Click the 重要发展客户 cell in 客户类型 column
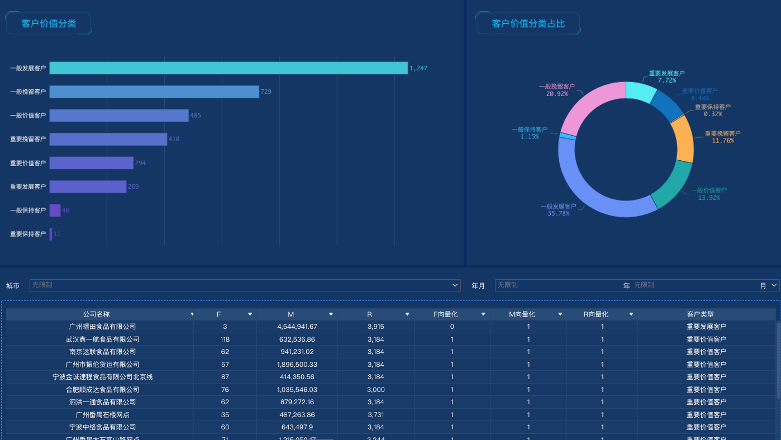Image resolution: width=781 pixels, height=440 pixels. [x=706, y=327]
